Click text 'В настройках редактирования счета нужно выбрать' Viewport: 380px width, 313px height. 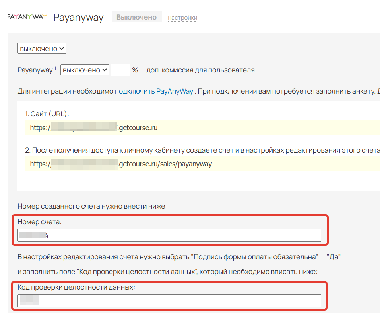(x=103, y=257)
